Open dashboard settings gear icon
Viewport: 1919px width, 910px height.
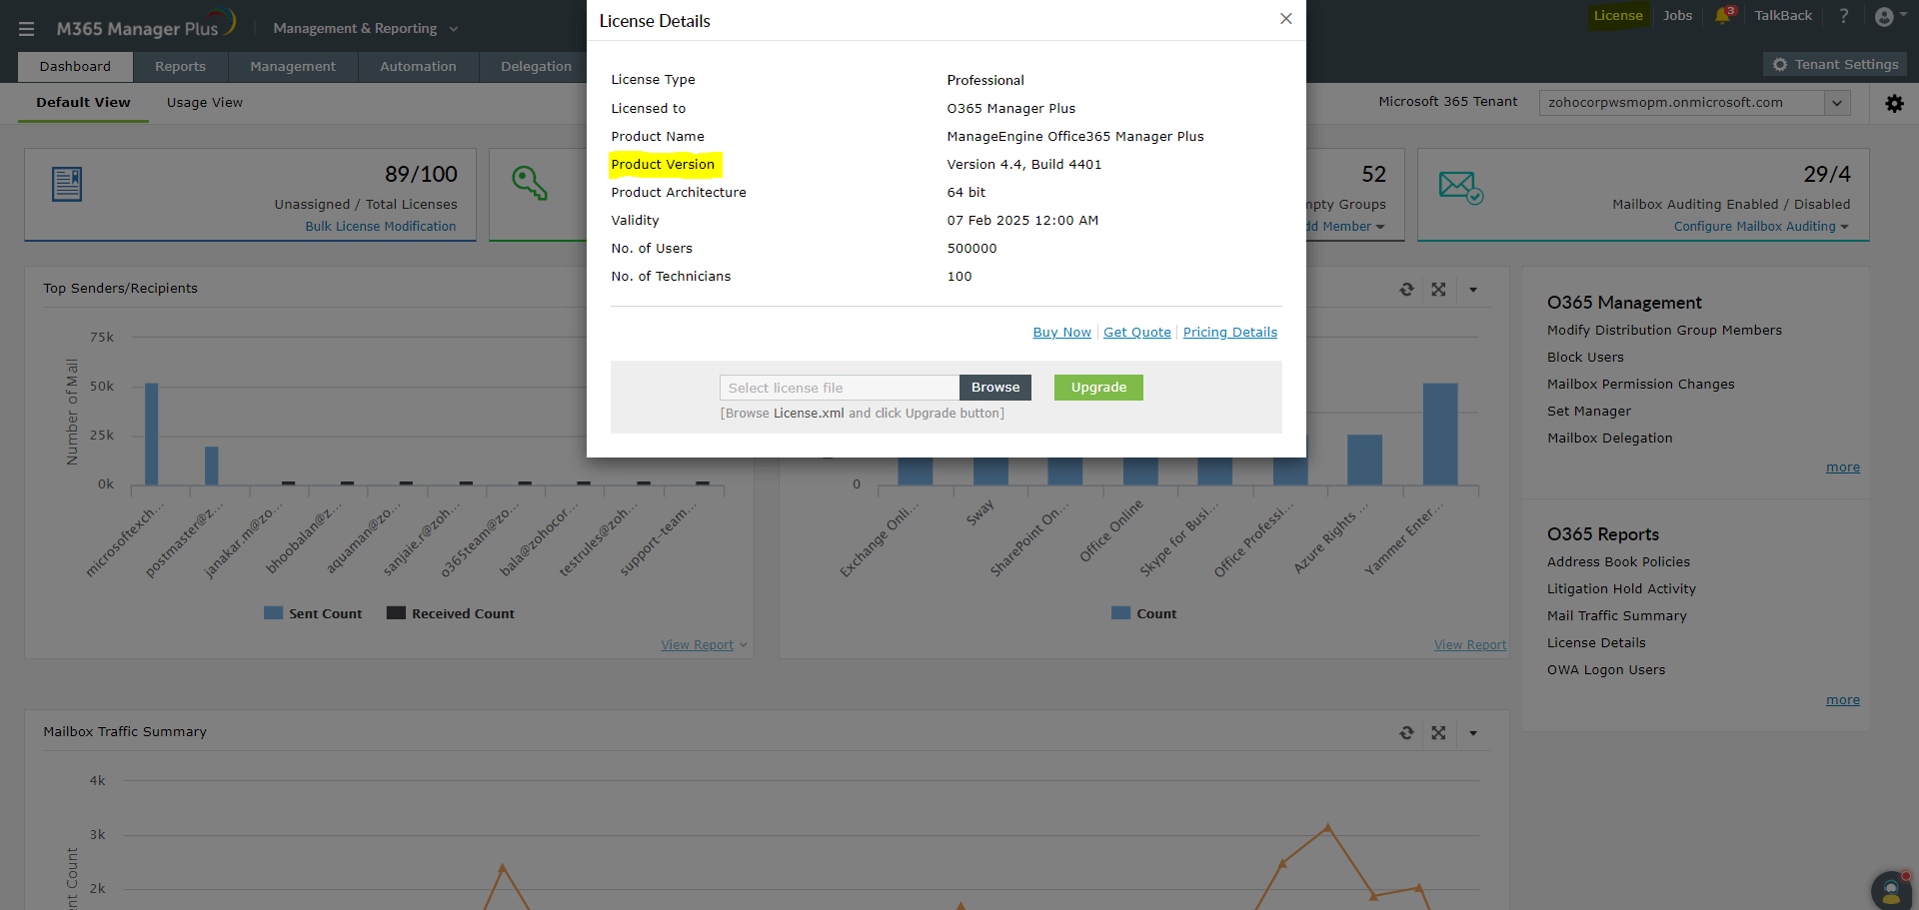point(1894,103)
